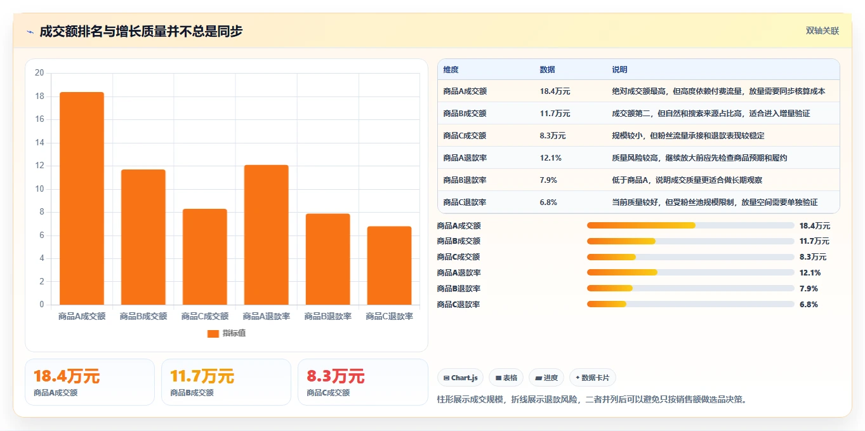Click the Chart.js tag chip
This screenshot has width=865, height=431.
(x=461, y=378)
